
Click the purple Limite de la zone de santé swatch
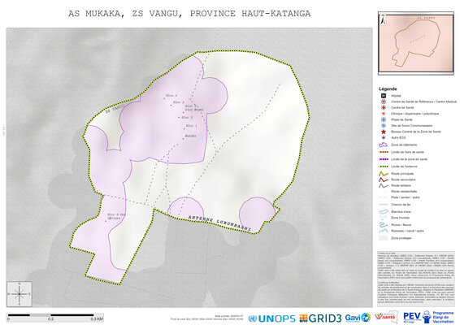click(383, 159)
